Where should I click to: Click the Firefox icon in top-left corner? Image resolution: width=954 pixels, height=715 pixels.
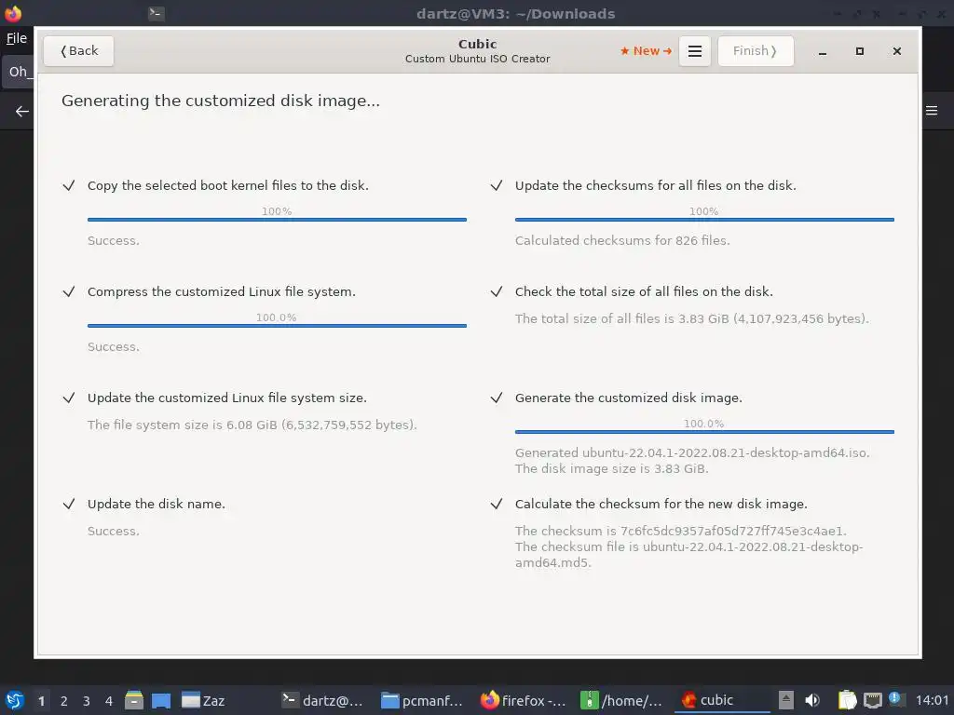(x=13, y=13)
